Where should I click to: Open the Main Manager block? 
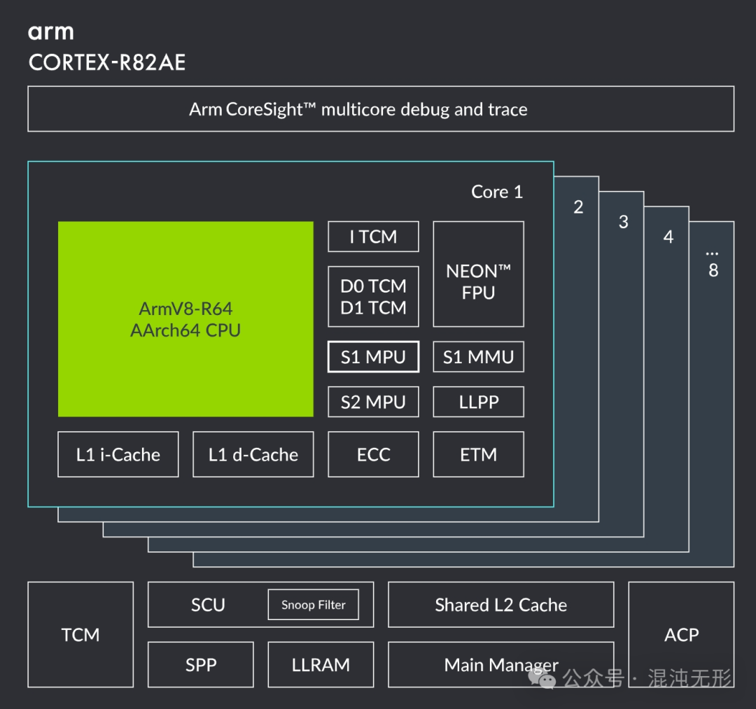tap(500, 665)
